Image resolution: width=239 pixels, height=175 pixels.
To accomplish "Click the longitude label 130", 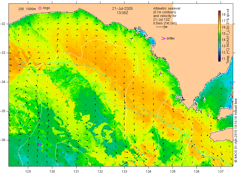I will coord(52,172).
